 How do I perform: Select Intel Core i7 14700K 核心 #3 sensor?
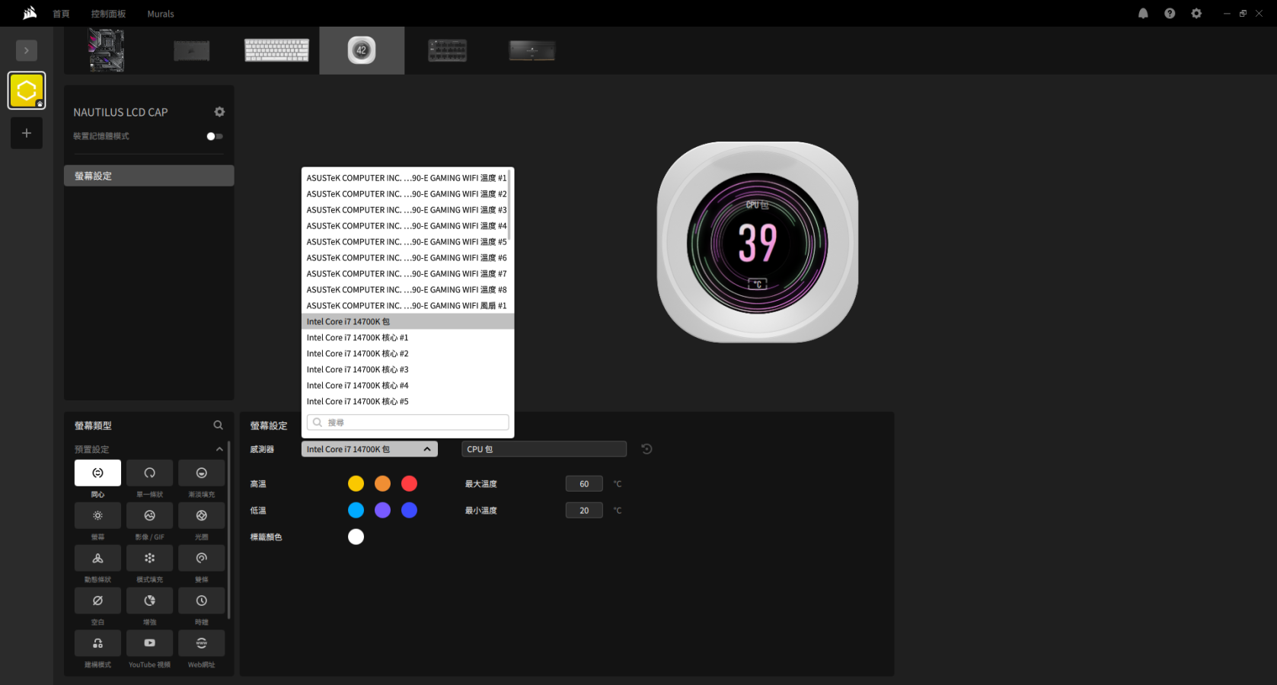357,370
